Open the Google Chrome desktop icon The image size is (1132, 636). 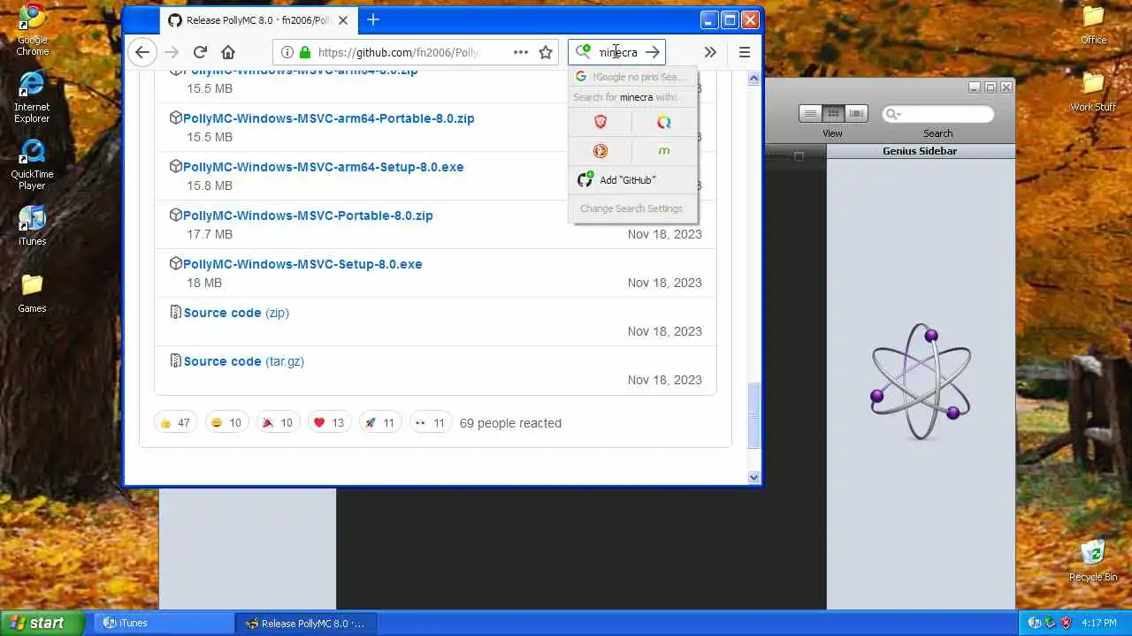[32, 29]
